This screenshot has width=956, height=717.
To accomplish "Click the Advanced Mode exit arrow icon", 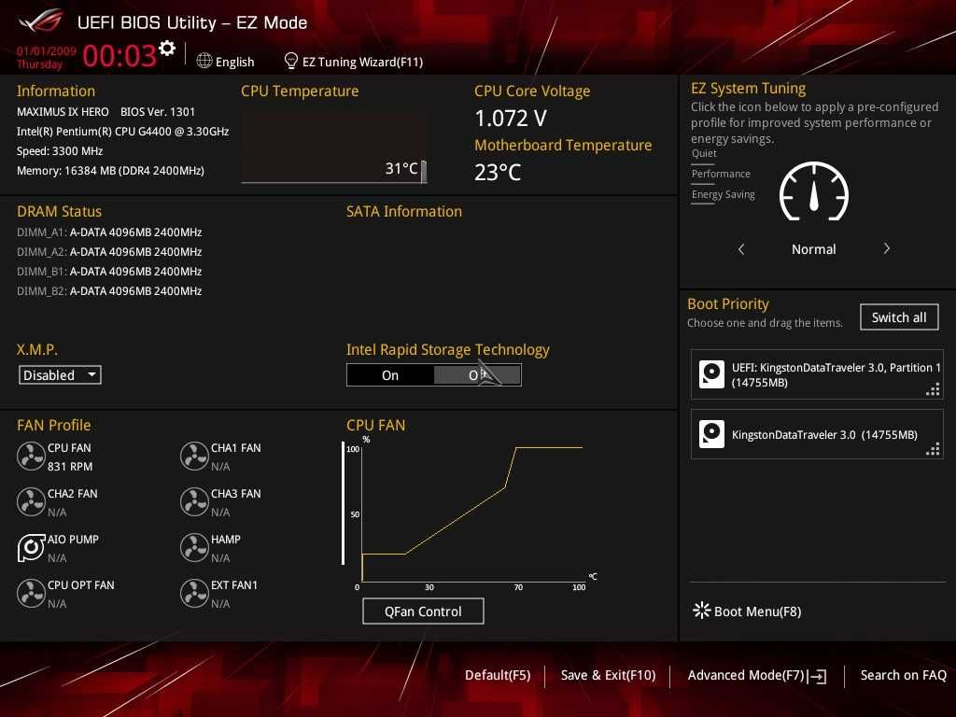I will (818, 676).
